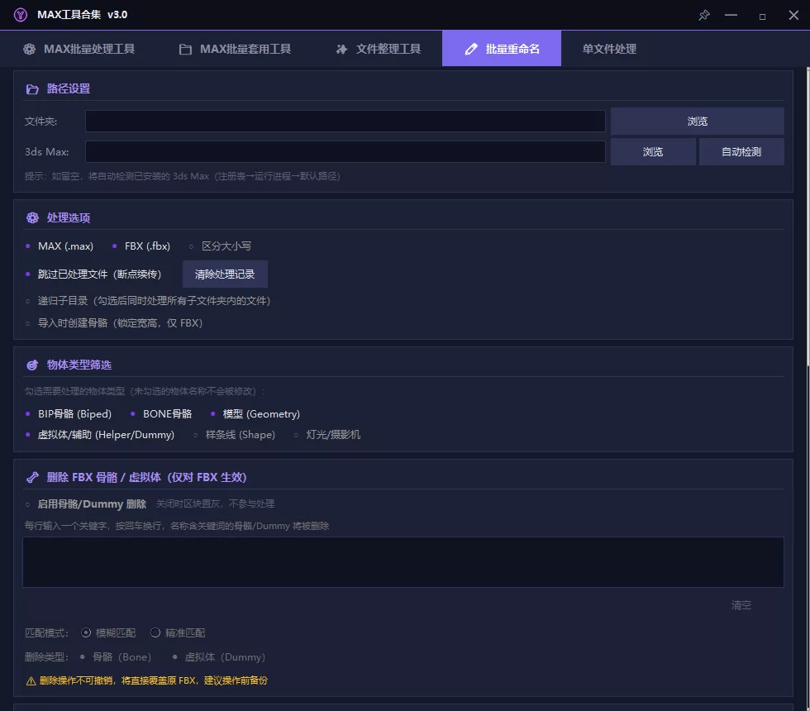Screen dimensions: 810x711
Task: Toggle 虚拟体 (Dummy) delete type
Action: (218, 657)
